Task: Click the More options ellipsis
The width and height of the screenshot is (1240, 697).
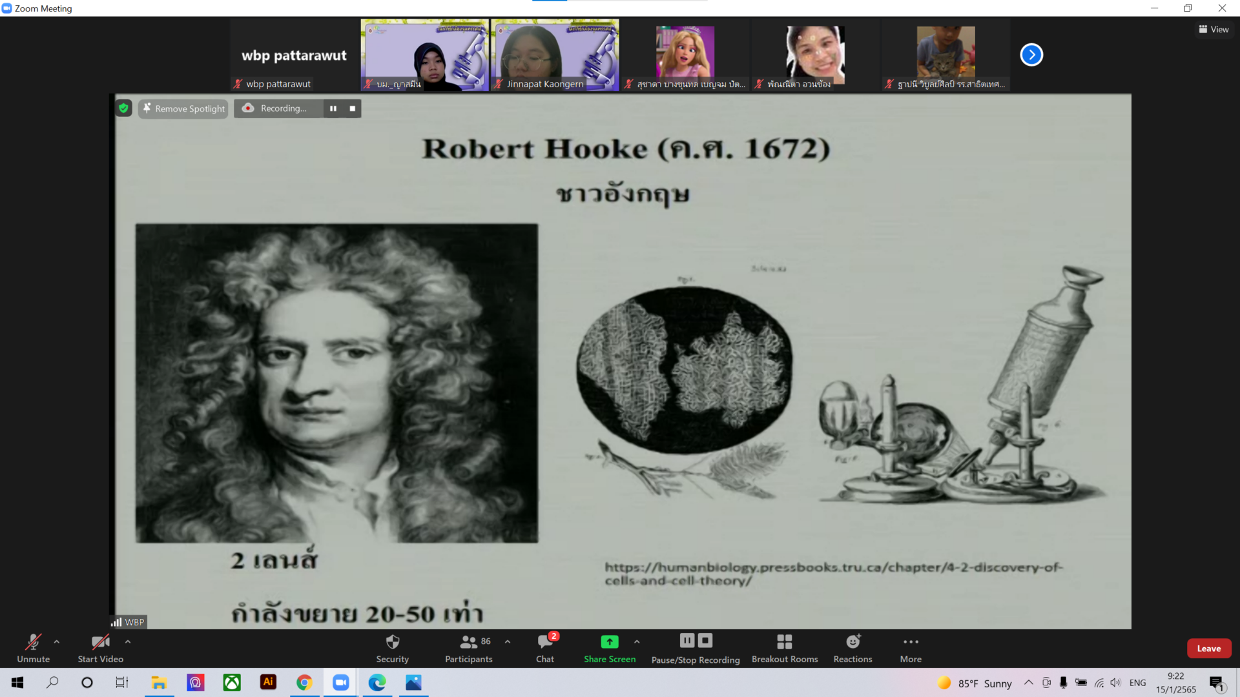Action: (x=911, y=647)
